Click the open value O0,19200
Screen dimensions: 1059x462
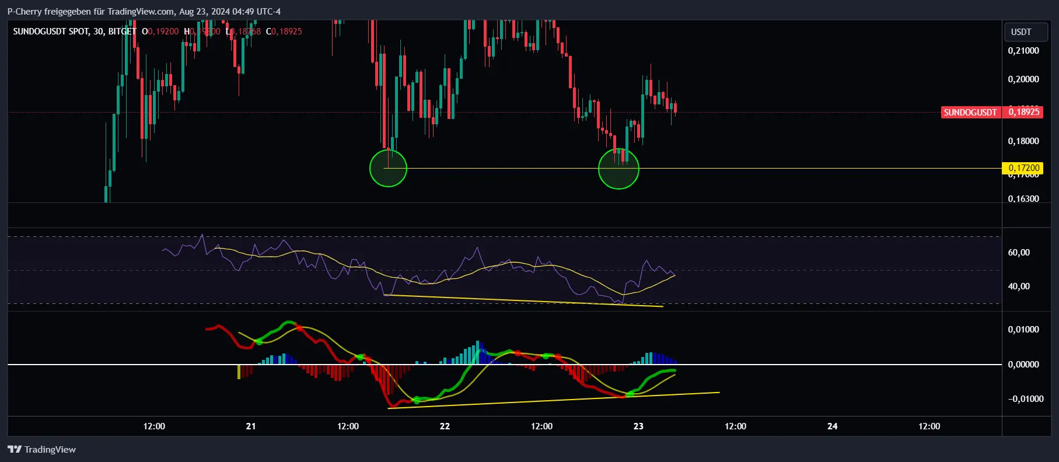pyautogui.click(x=160, y=32)
